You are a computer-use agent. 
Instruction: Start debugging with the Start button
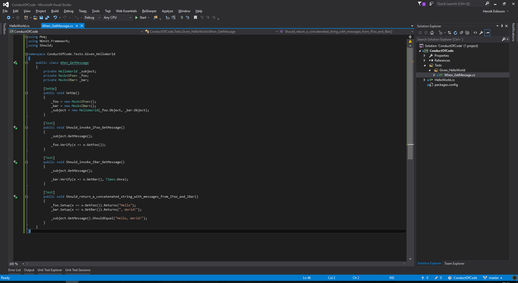pos(142,18)
